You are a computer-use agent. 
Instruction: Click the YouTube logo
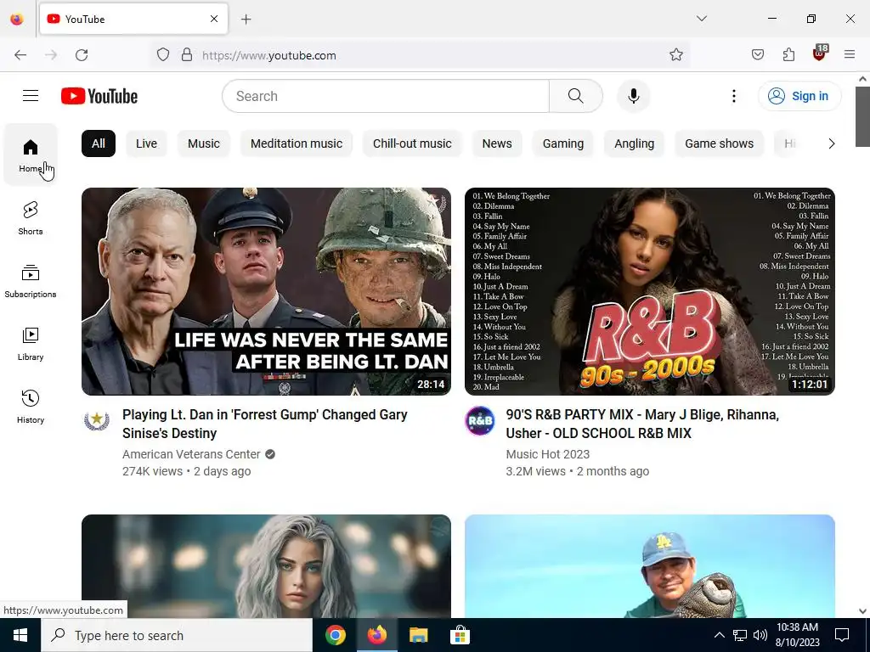(x=99, y=96)
